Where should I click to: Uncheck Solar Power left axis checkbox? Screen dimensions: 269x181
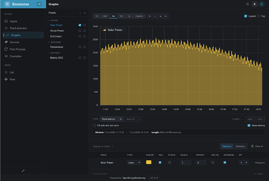[x=80, y=25]
